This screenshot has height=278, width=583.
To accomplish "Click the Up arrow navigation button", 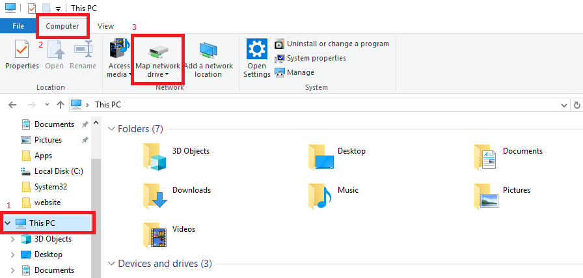I will tap(60, 104).
